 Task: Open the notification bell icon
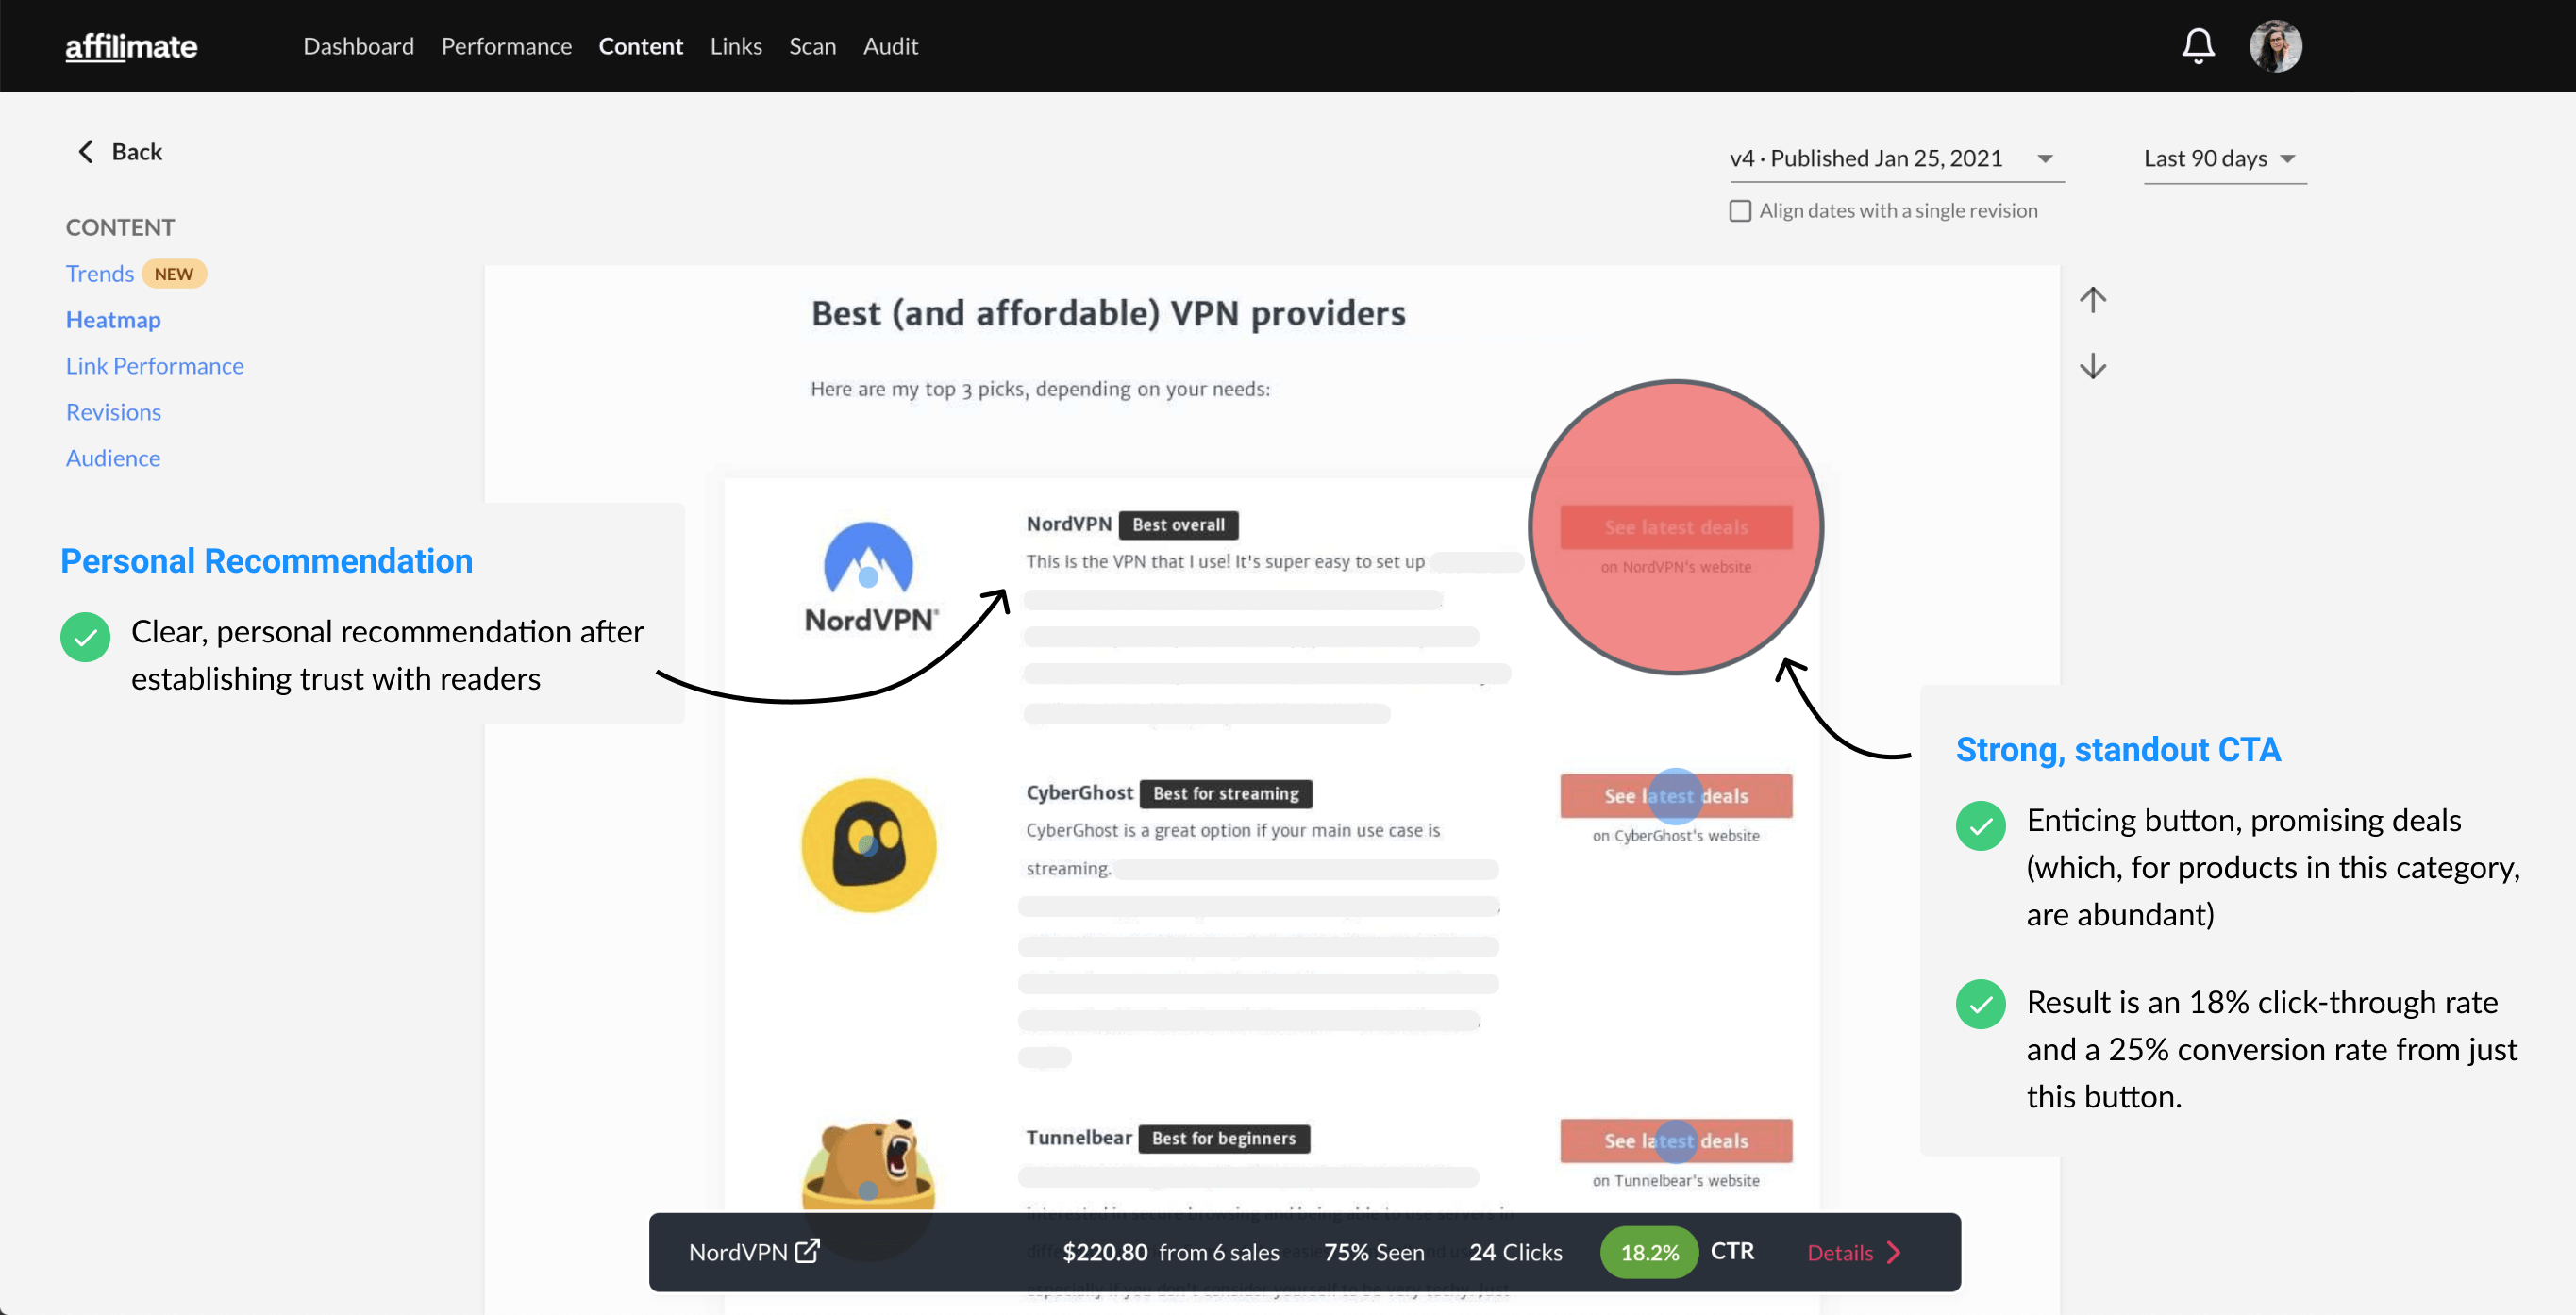pos(2197,45)
